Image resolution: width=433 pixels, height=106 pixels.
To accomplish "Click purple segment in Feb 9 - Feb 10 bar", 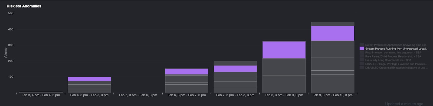I will click(333, 33).
